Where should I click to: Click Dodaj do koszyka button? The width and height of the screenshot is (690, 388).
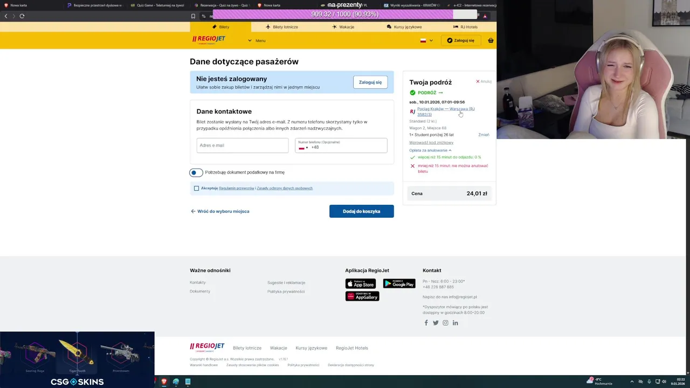pyautogui.click(x=362, y=211)
